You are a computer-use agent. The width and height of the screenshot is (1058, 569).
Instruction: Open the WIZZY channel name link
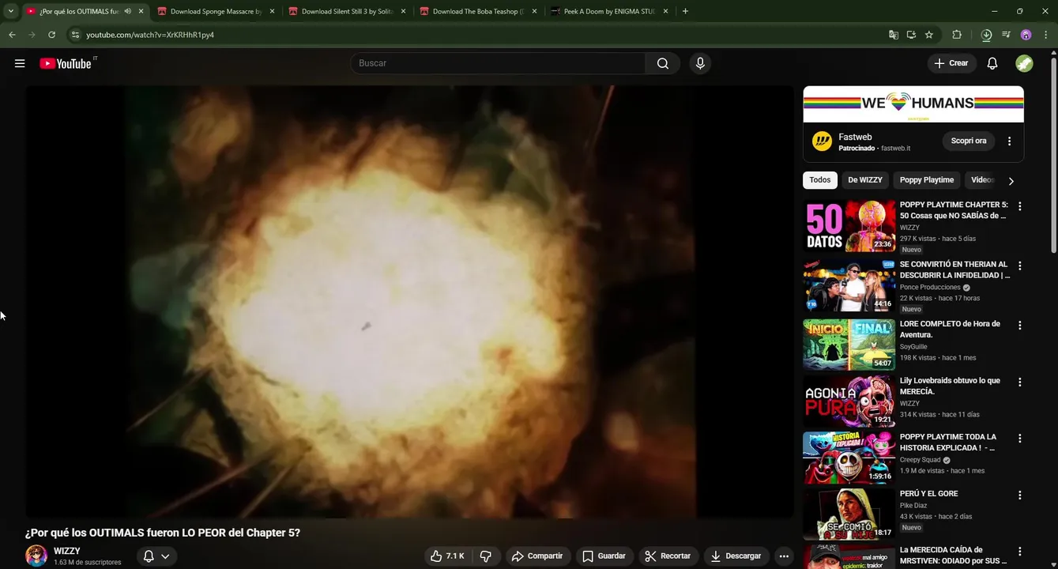tap(67, 551)
